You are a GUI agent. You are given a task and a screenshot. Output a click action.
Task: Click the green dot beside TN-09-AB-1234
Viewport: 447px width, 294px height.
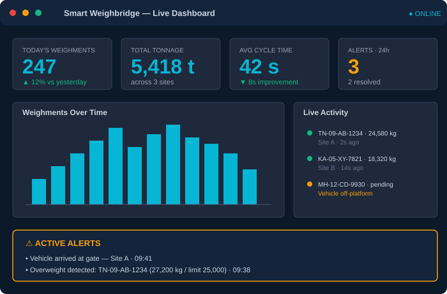click(x=310, y=133)
